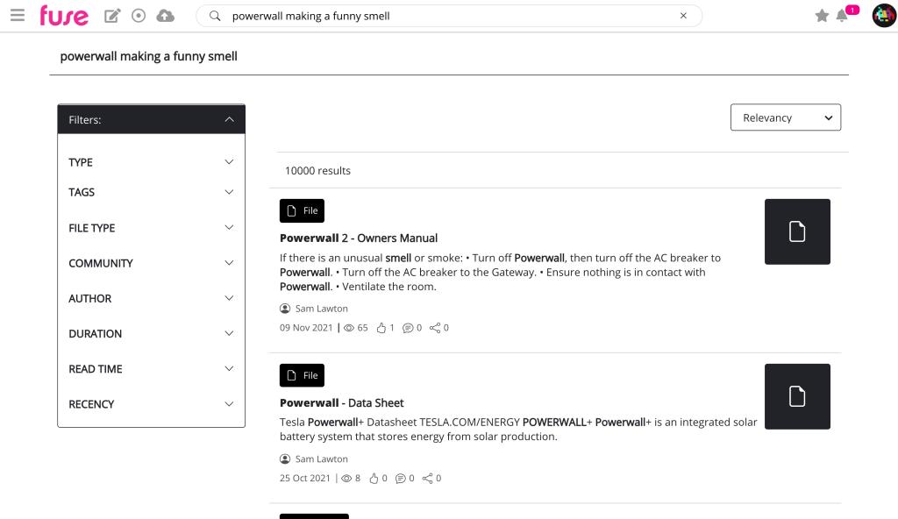This screenshot has width=898, height=519.
Task: Open the notifications bell
Action: point(843,16)
